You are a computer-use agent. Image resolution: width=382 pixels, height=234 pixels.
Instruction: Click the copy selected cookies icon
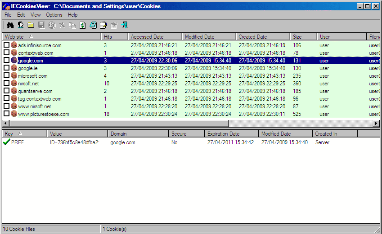72,25
